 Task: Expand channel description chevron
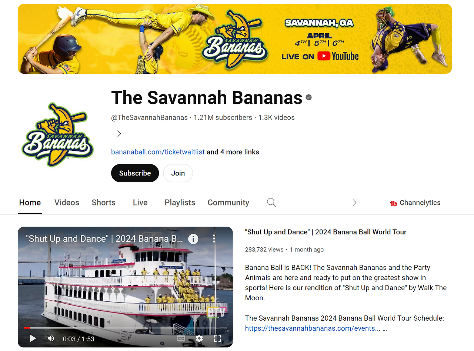point(119,134)
